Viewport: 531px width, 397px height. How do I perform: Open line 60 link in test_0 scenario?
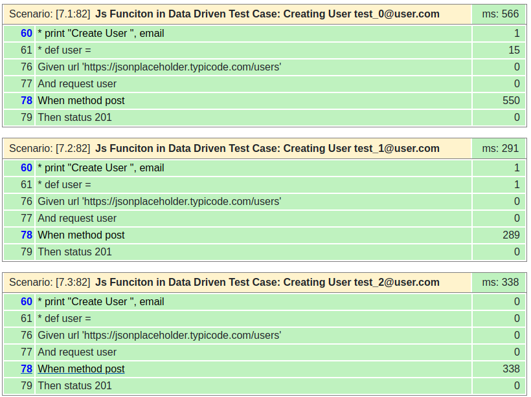[27, 34]
